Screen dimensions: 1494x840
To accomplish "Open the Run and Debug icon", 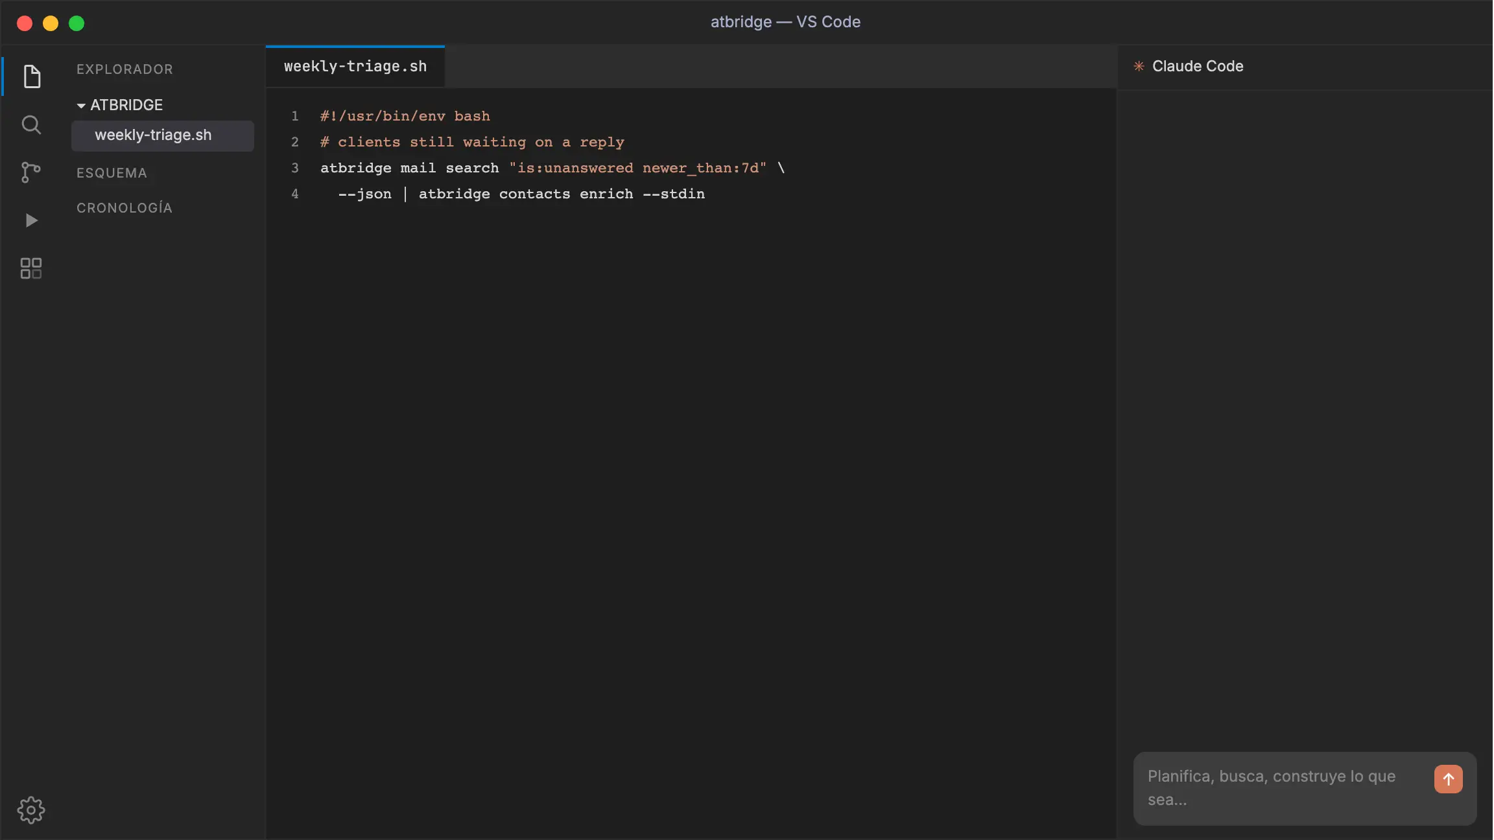I will (x=31, y=220).
